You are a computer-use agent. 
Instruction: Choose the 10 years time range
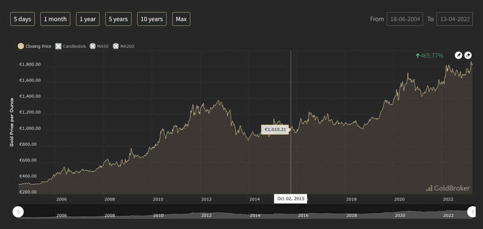(152, 19)
